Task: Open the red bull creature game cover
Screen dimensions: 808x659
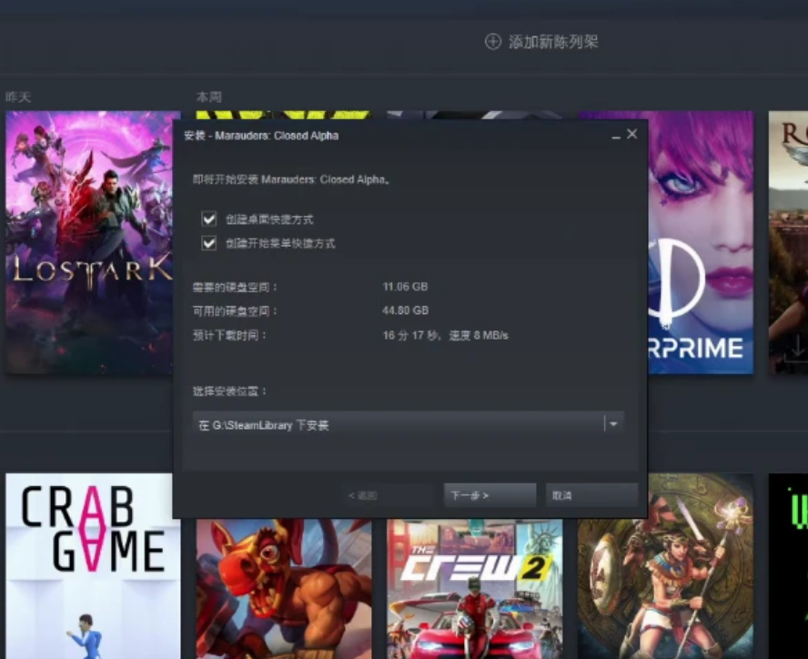Action: (283, 589)
